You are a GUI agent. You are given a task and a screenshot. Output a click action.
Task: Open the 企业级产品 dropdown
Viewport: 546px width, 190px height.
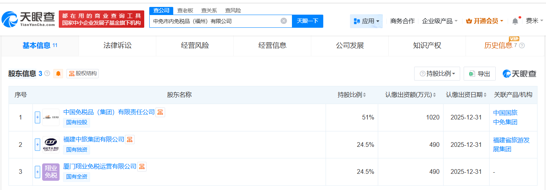pos(440,21)
